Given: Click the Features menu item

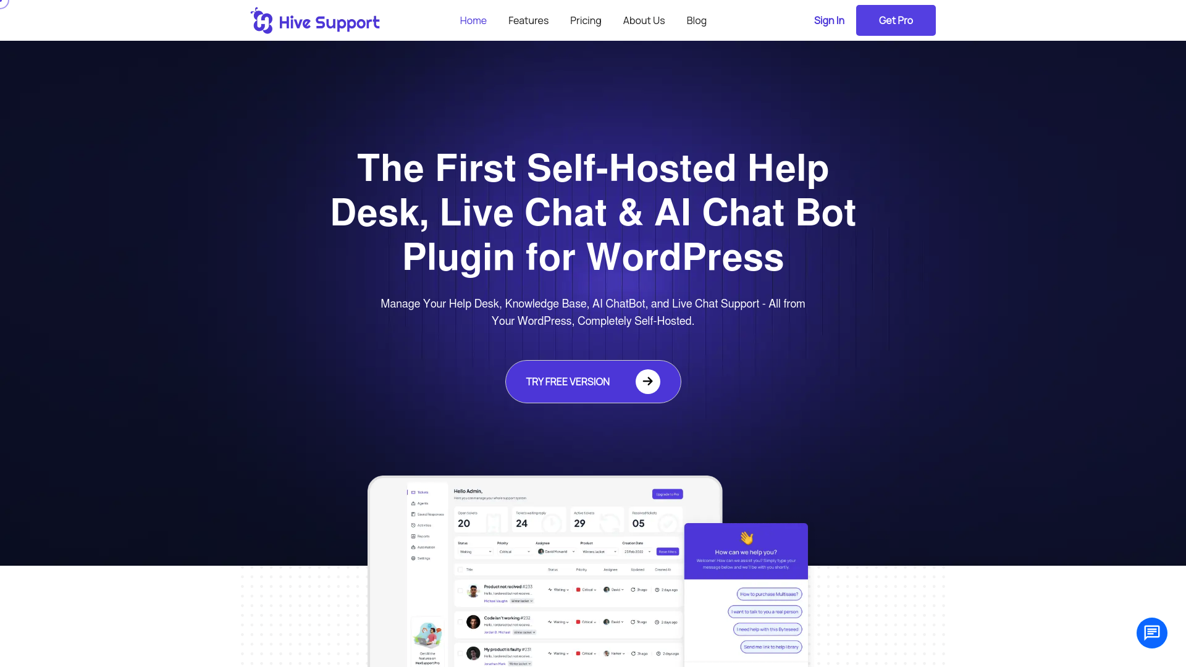Looking at the screenshot, I should (x=529, y=20).
